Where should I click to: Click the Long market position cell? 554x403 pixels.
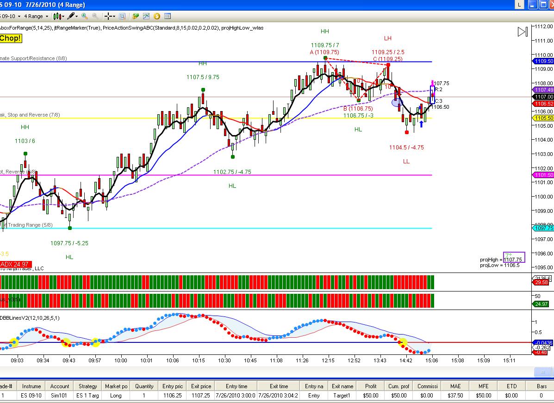pos(116,395)
